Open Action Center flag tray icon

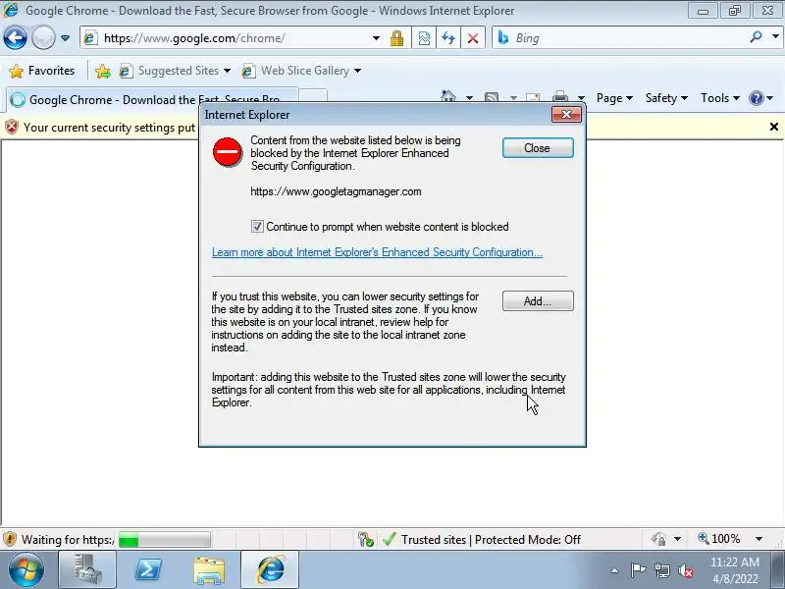(x=638, y=570)
